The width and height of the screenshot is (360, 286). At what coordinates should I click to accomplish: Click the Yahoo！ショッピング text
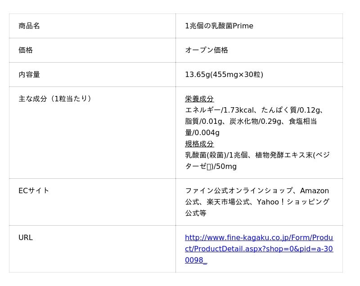tap(293, 202)
